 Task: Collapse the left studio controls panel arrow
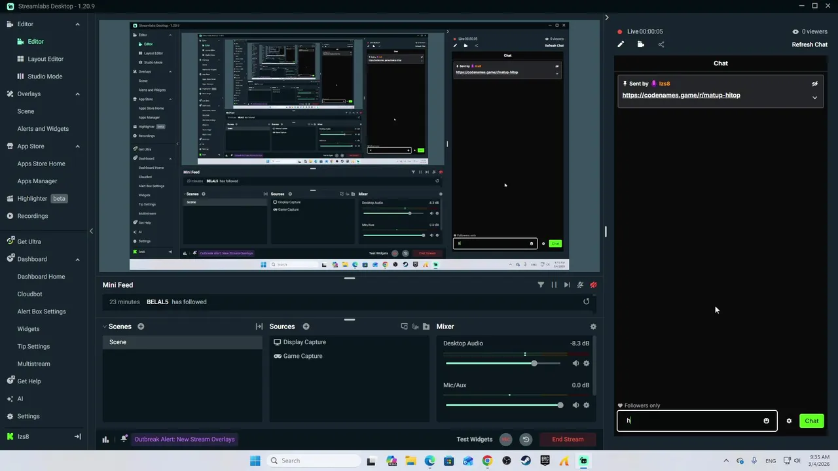[x=91, y=231]
